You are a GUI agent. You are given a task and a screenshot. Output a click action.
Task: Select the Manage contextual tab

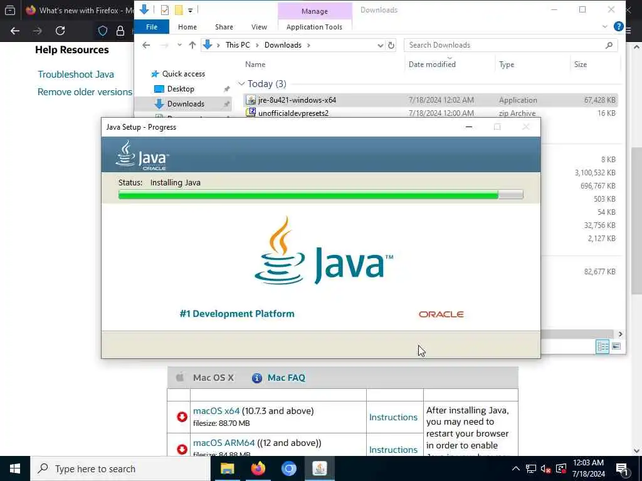pos(315,11)
